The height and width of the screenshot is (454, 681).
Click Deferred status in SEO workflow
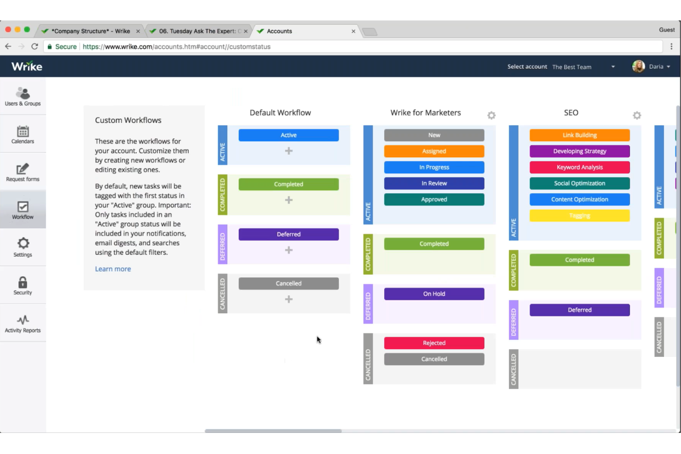[580, 310]
